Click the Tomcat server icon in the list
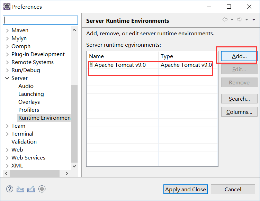This screenshot has height=201, width=260. 91,65
